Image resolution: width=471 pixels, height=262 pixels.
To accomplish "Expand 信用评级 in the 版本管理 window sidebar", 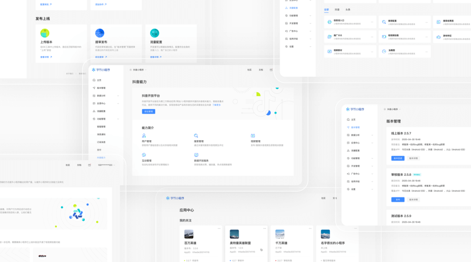I will point(372,181).
